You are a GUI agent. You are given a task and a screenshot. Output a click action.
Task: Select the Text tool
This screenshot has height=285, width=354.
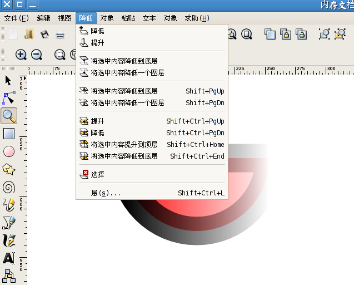[9, 258]
